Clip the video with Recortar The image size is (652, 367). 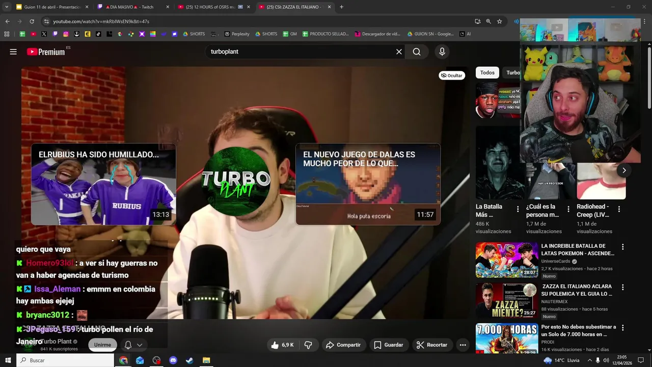(x=432, y=345)
